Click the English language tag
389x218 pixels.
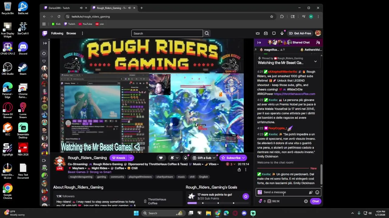204,177
